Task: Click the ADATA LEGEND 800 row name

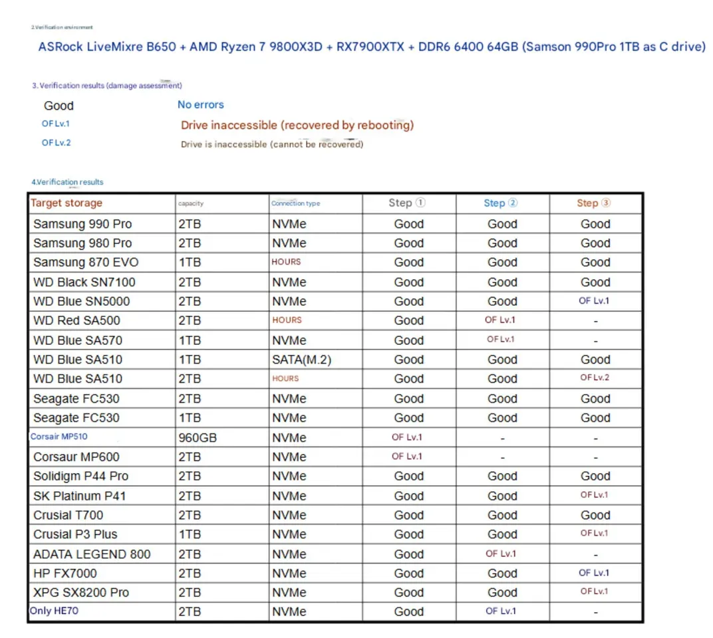Action: (x=91, y=554)
